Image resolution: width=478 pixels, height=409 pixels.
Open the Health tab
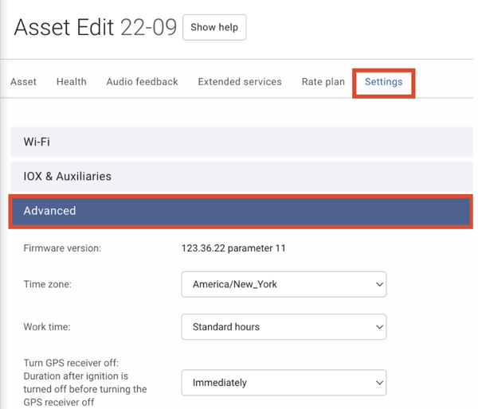coord(72,82)
